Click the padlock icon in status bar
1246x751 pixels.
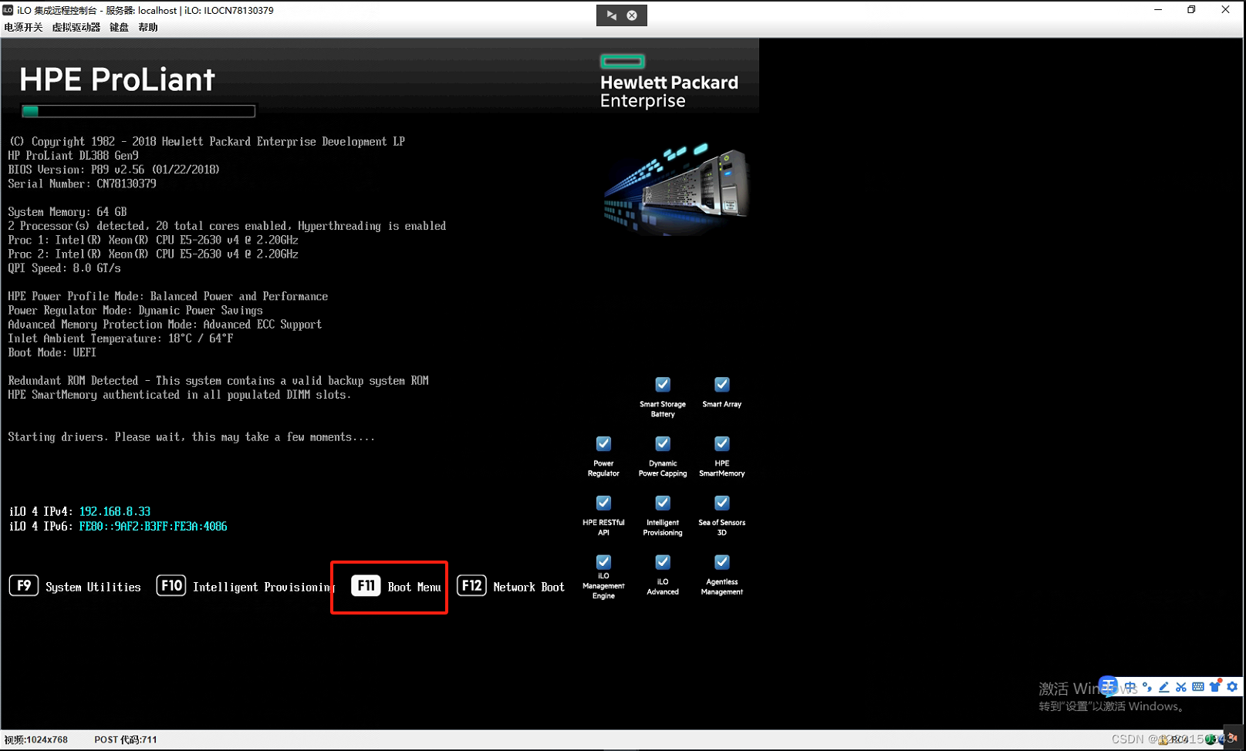[1162, 740]
